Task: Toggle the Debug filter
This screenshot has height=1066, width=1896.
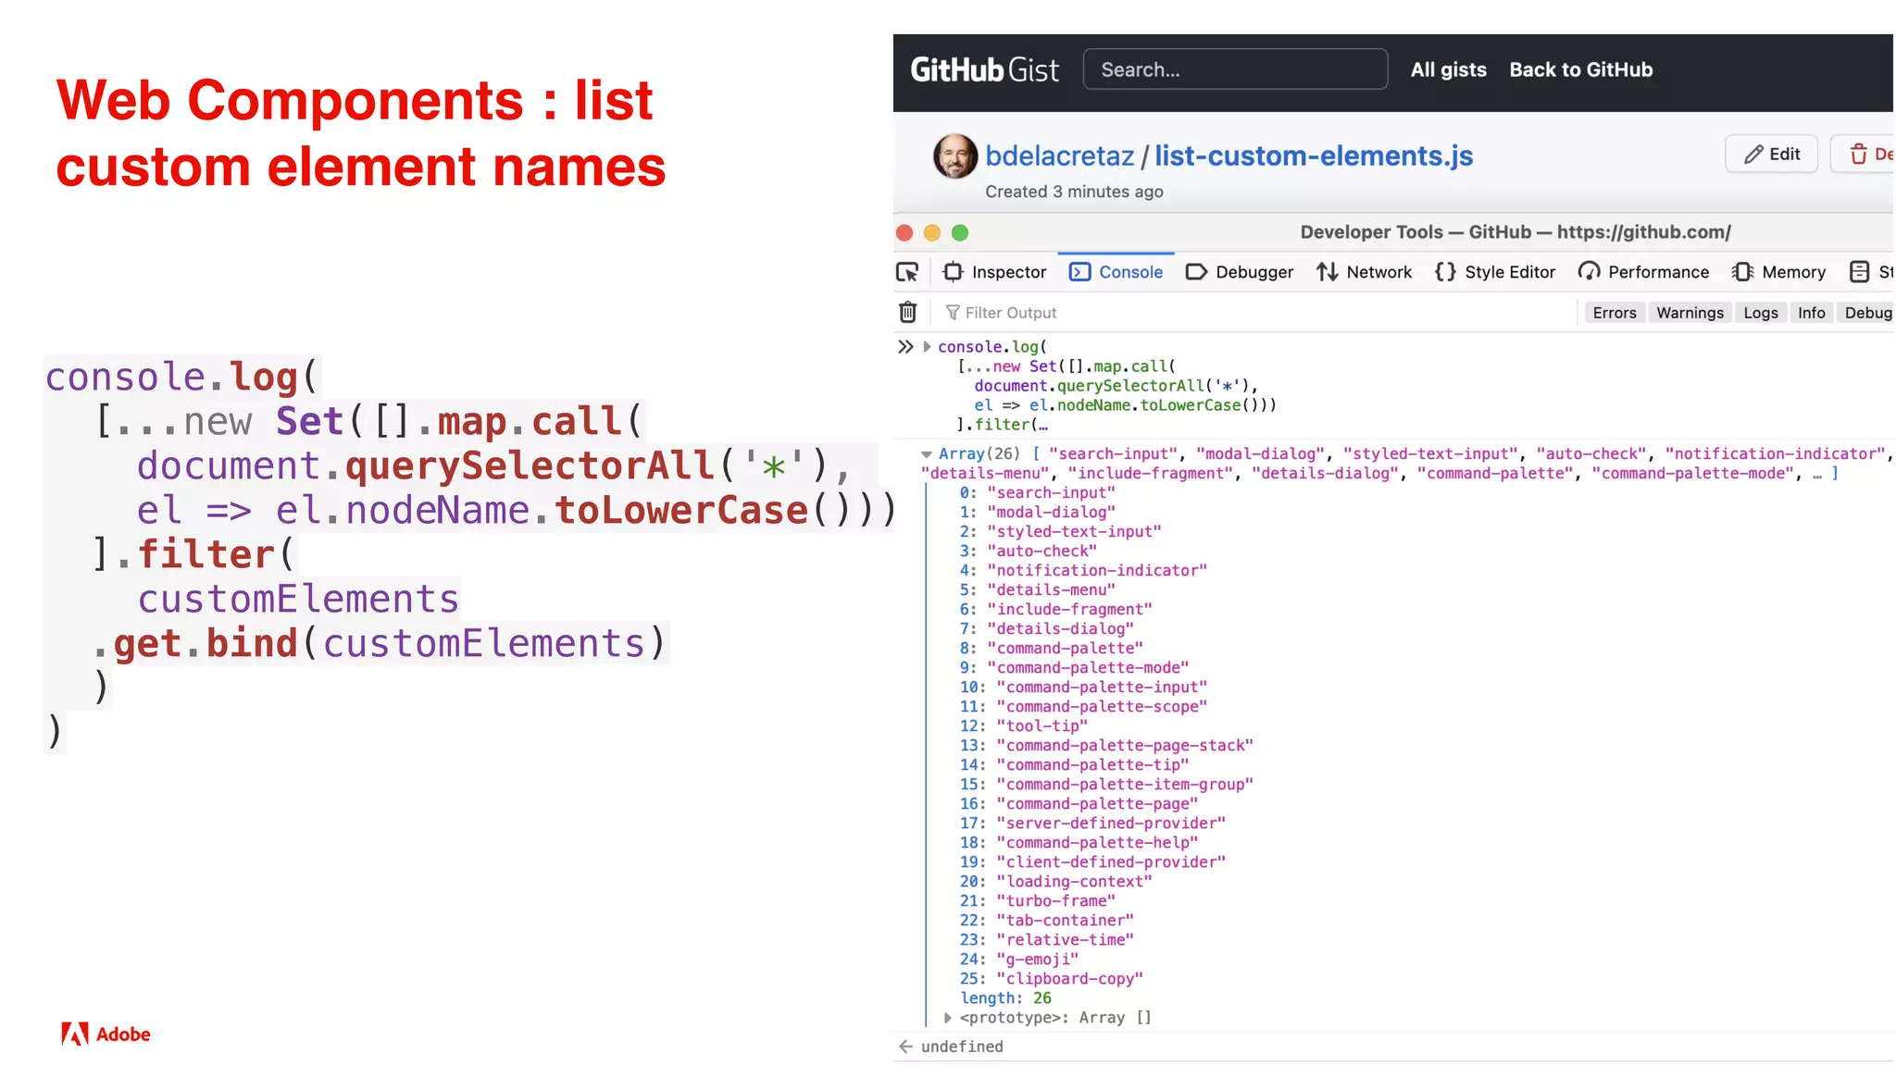Action: coord(1866,313)
